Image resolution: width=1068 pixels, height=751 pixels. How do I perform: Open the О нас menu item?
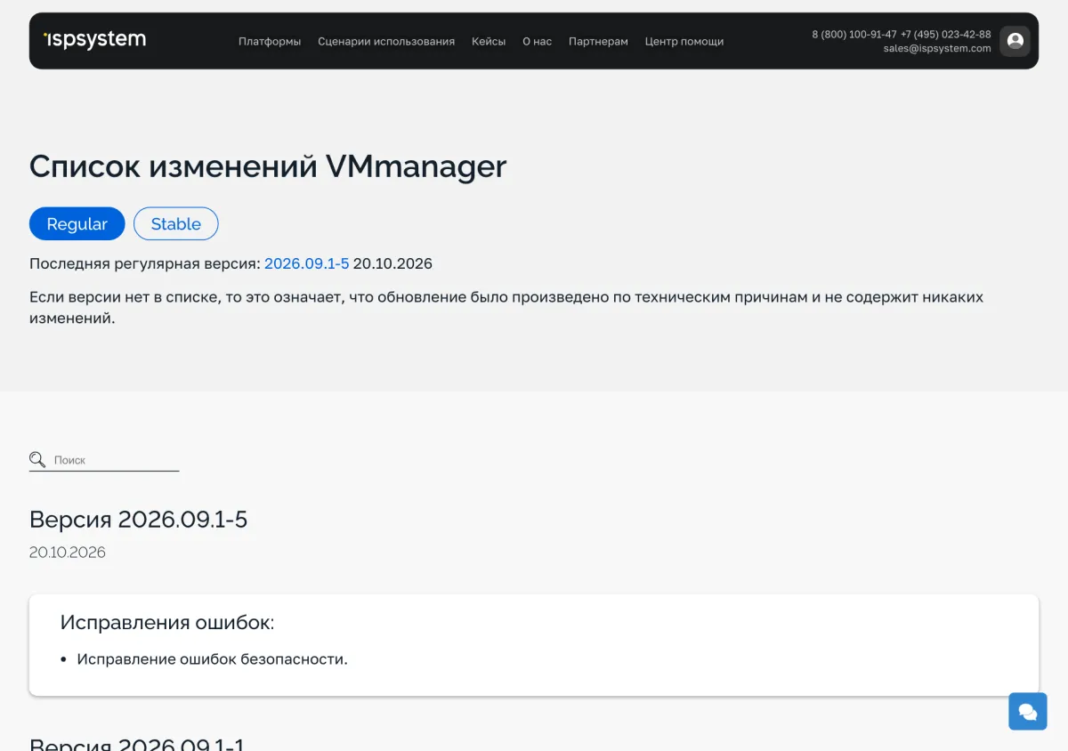[x=537, y=42]
